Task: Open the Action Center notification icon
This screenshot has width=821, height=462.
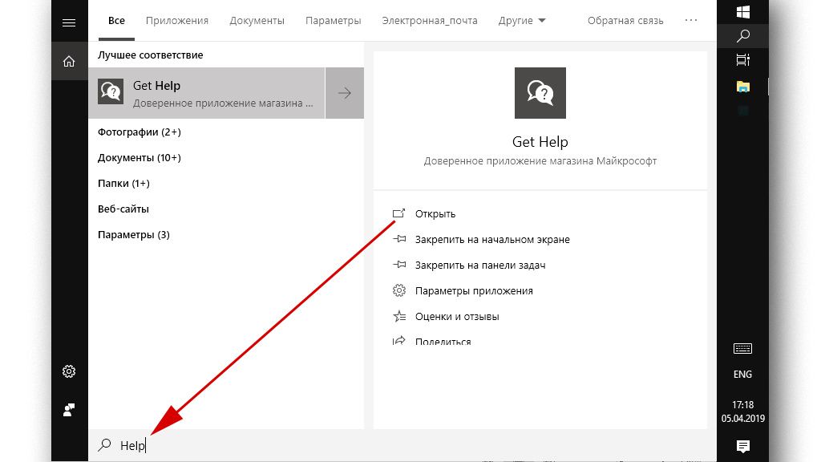Action: click(x=742, y=446)
